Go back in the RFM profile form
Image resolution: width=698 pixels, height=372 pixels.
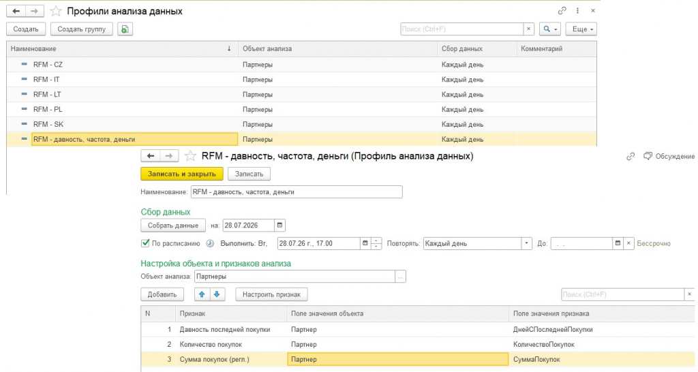pos(151,156)
